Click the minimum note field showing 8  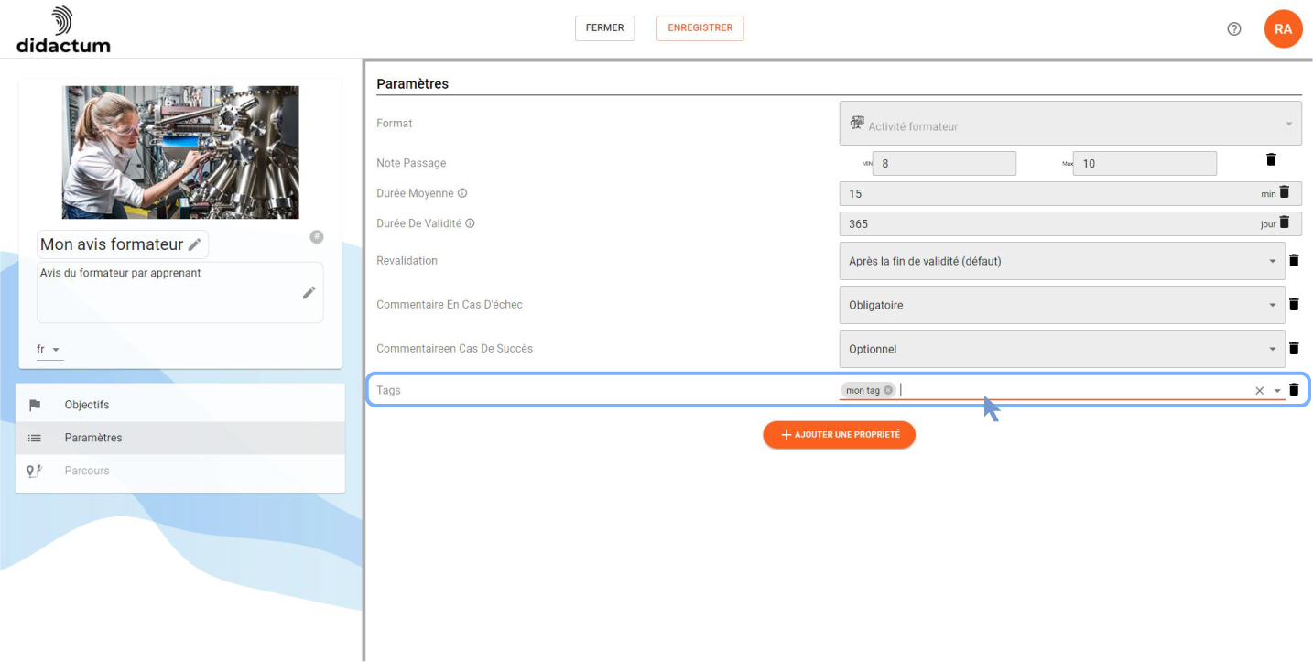tap(944, 164)
